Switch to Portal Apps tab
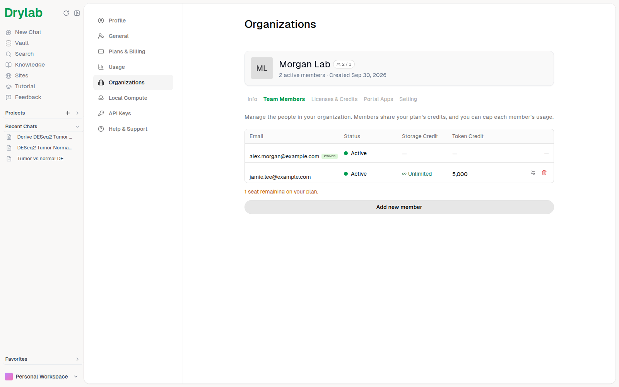The width and height of the screenshot is (619, 387). pos(378,99)
